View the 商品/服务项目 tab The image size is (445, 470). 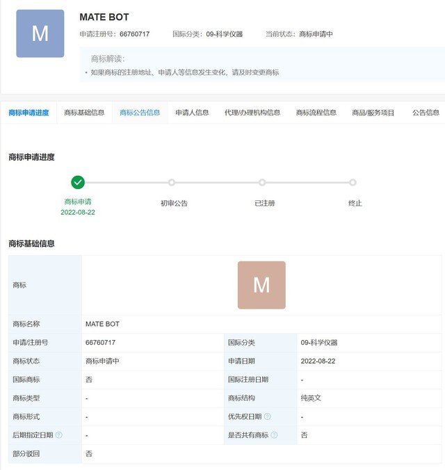373,113
